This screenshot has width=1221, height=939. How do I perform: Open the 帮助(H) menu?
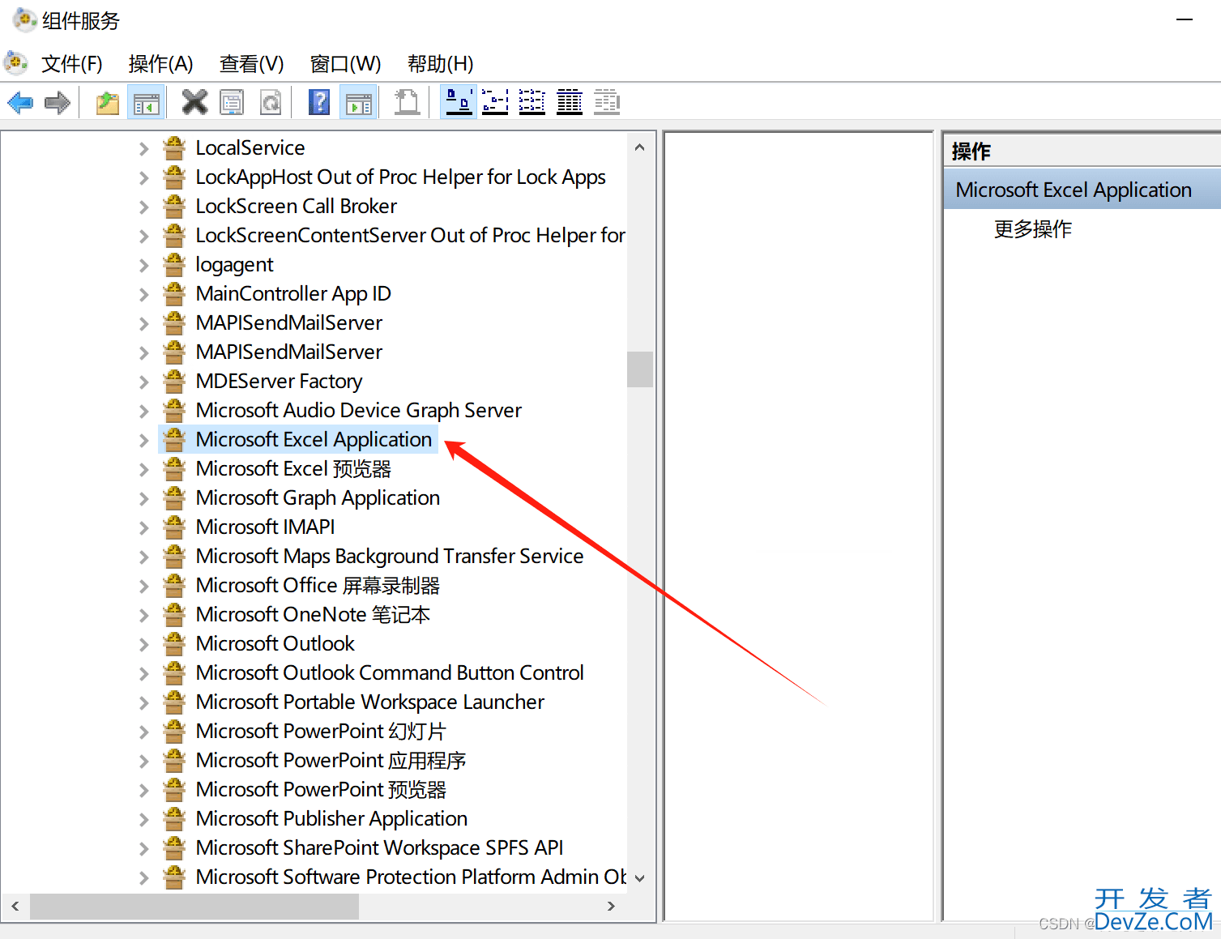441,64
